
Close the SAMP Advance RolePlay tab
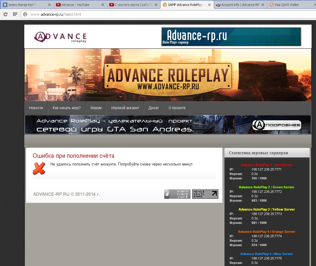[209, 5]
